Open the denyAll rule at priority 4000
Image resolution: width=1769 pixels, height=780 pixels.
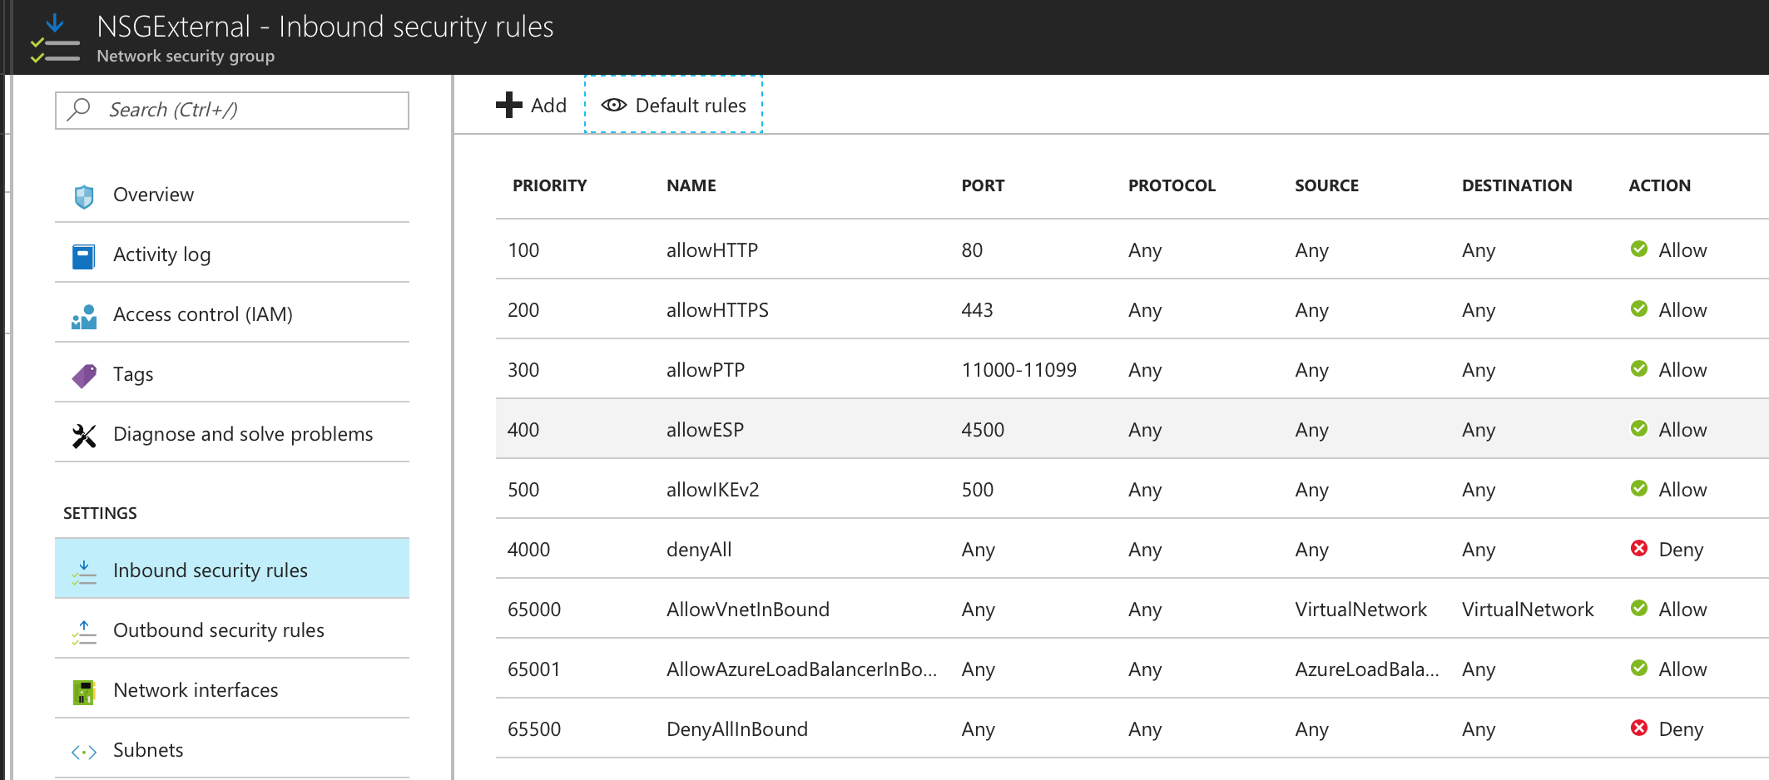(x=1132, y=549)
